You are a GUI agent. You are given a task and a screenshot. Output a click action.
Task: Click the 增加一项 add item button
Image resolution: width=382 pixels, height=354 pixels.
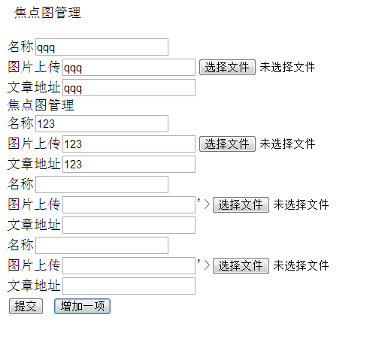tap(82, 306)
